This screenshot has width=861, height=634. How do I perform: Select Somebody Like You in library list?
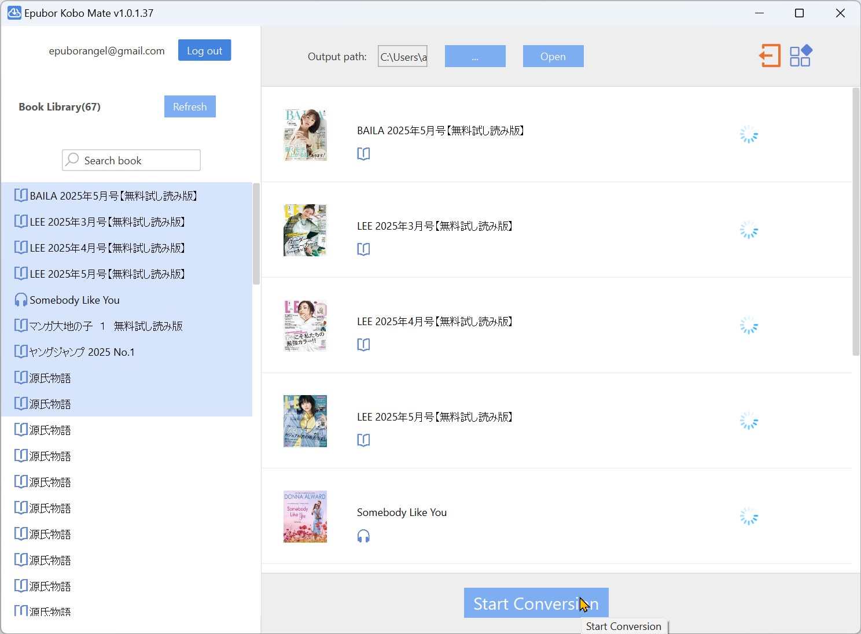pyautogui.click(x=75, y=300)
